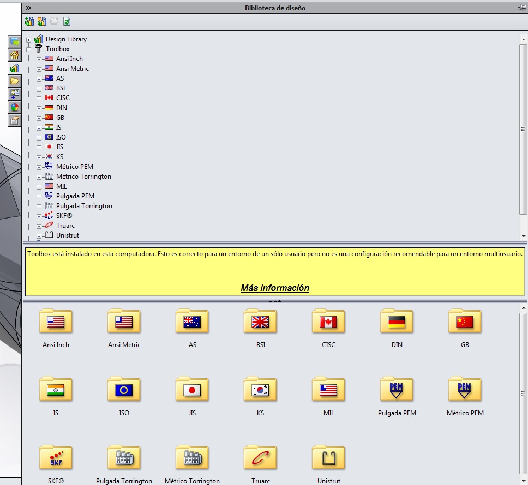Open the SKF® folder icon
This screenshot has width=528, height=485.
[x=56, y=457]
